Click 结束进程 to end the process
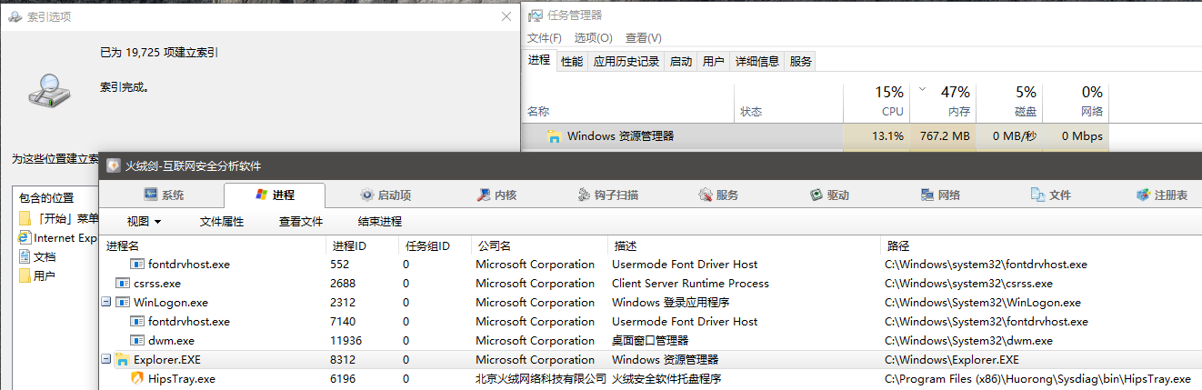Screen dimensions: 1202x390 pos(380,221)
